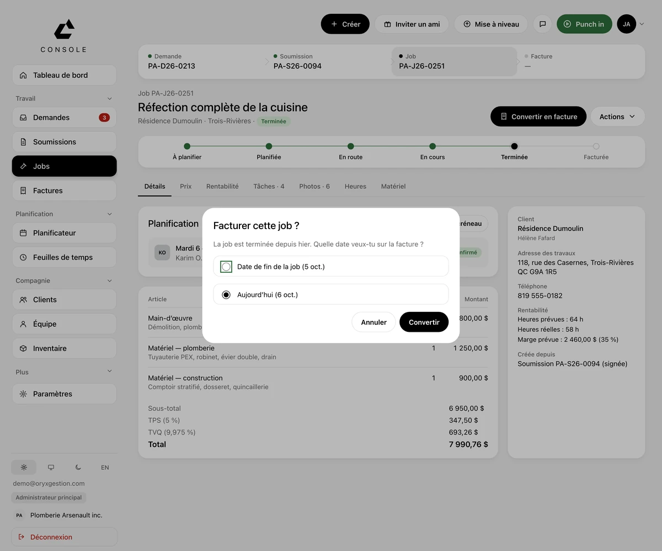The image size is (662, 551).
Task: Click the Équipe person icon
Action: point(23,324)
